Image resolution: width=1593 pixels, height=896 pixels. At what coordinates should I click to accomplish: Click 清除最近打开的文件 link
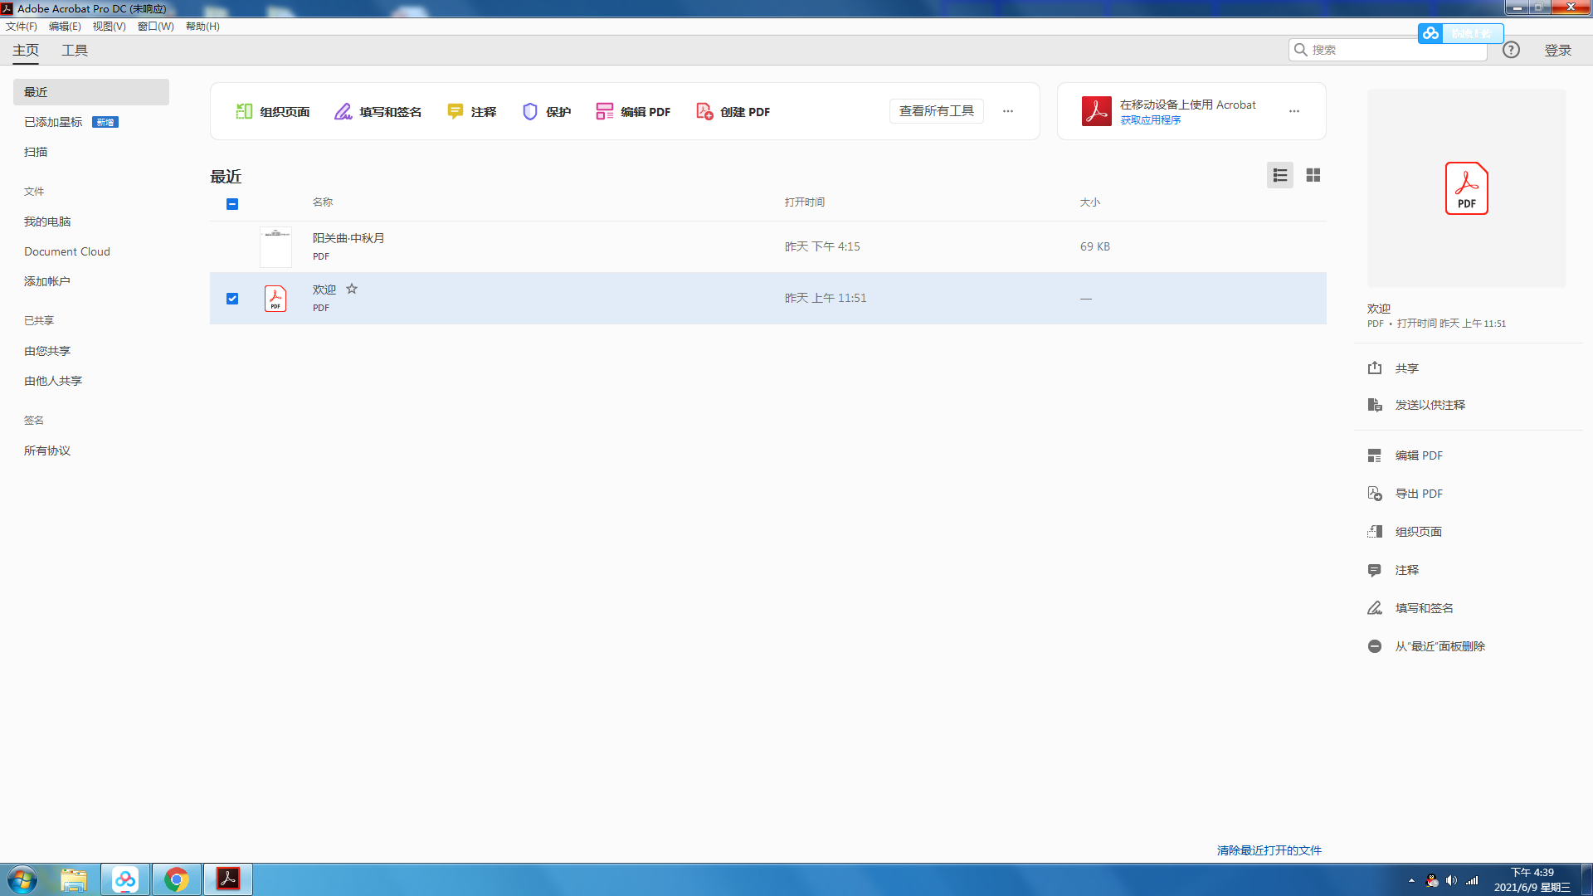(x=1269, y=850)
